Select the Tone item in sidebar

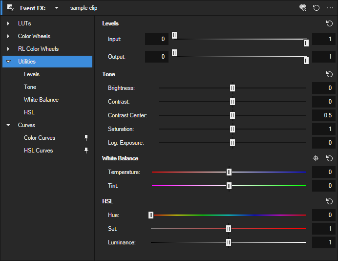pyautogui.click(x=30, y=87)
